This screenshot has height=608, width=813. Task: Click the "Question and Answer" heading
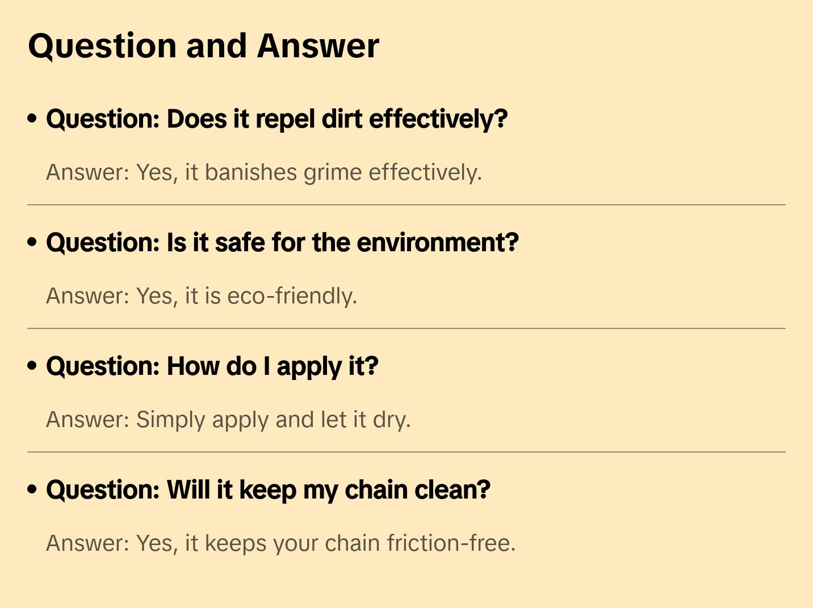pos(203,46)
